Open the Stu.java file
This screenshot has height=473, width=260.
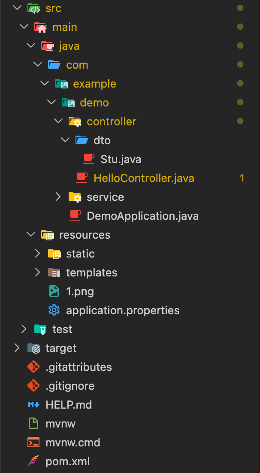[x=121, y=159]
